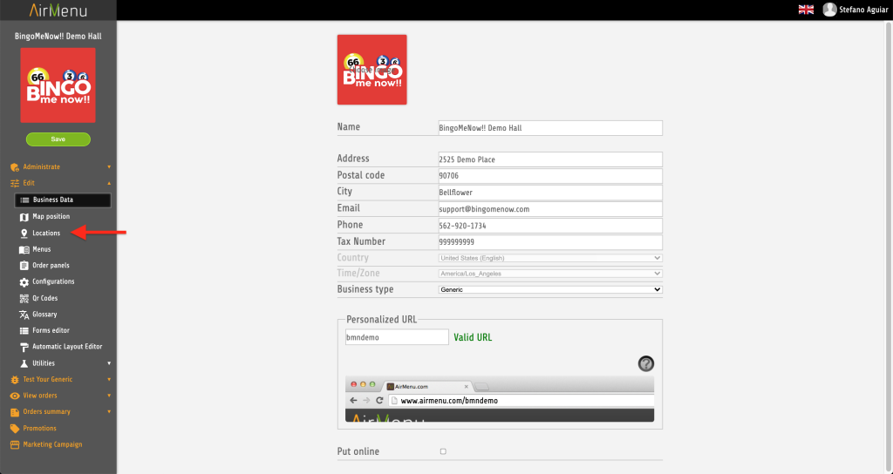The image size is (893, 474).
Task: Expand the Utilities submenu arrow
Action: pos(109,363)
